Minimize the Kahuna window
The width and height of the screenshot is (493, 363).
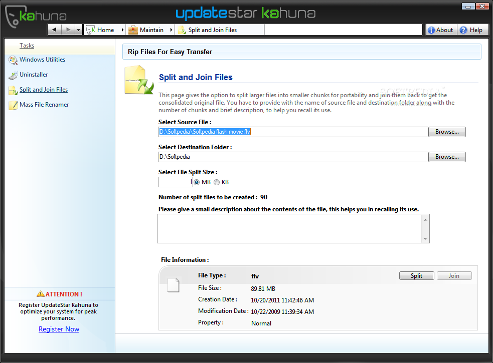coord(468,7)
